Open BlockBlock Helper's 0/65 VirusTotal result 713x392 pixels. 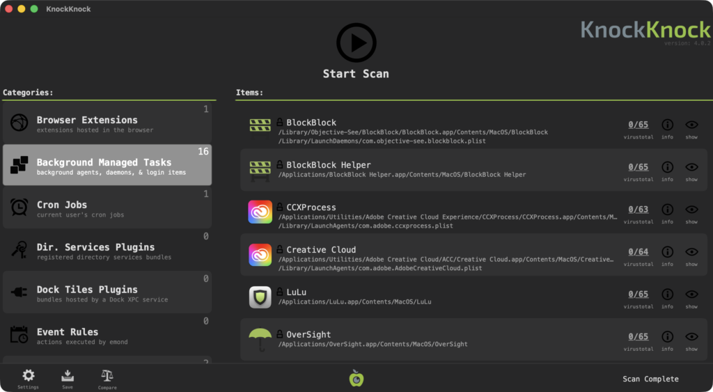click(638, 167)
